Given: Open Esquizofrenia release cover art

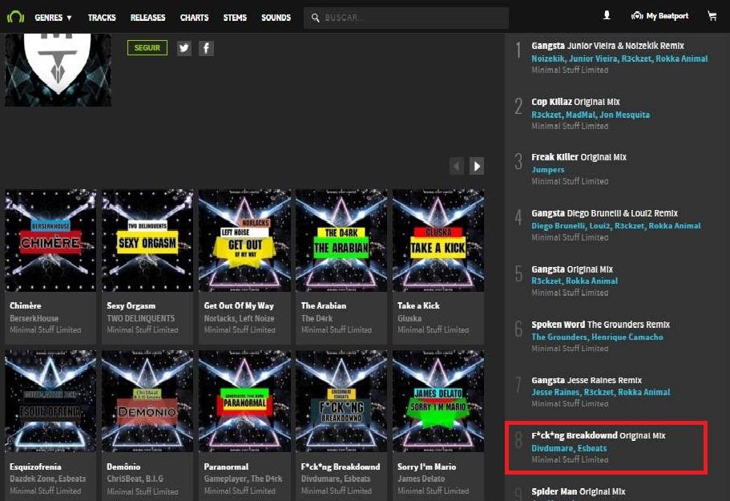Looking at the screenshot, I should pos(50,402).
